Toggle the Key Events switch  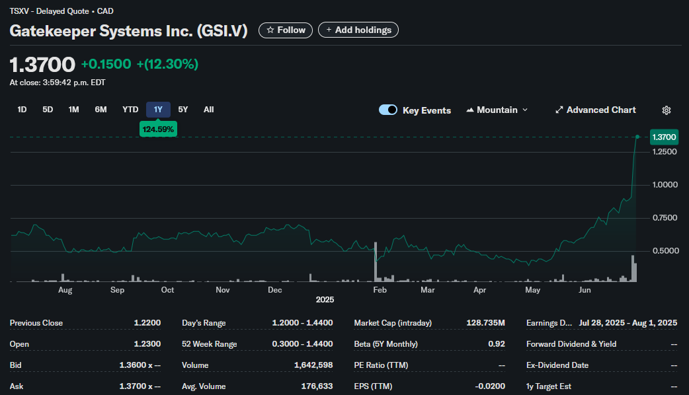pyautogui.click(x=388, y=110)
